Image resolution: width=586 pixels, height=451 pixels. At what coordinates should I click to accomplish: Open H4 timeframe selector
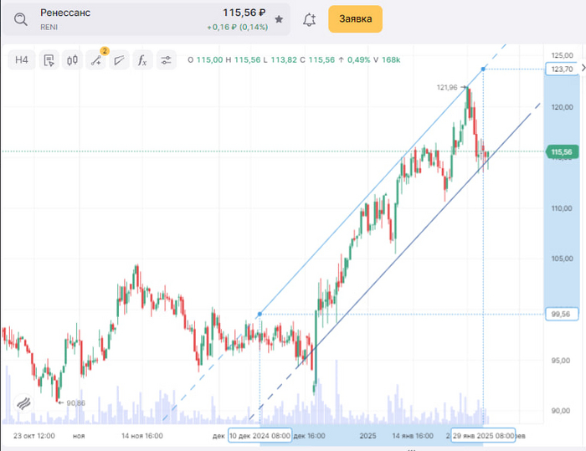click(22, 59)
